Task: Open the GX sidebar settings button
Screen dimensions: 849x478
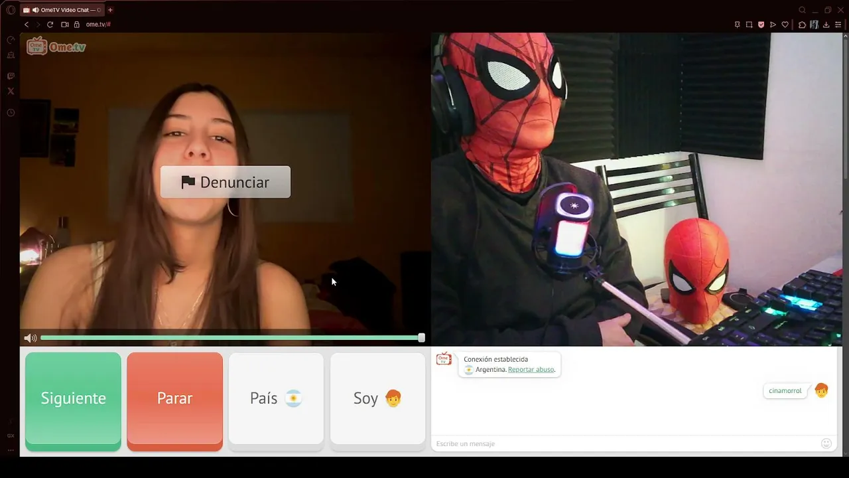Action: pos(11,436)
